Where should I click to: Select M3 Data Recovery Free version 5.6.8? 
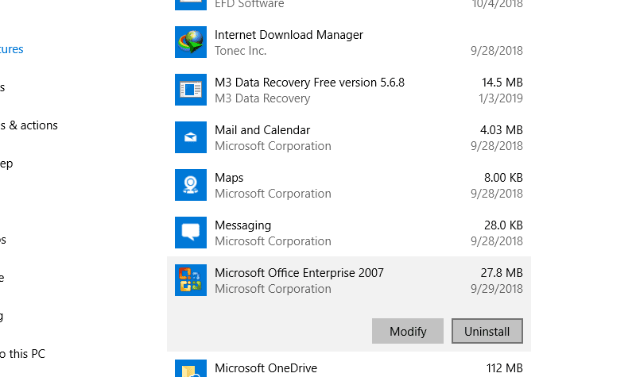coord(309,83)
